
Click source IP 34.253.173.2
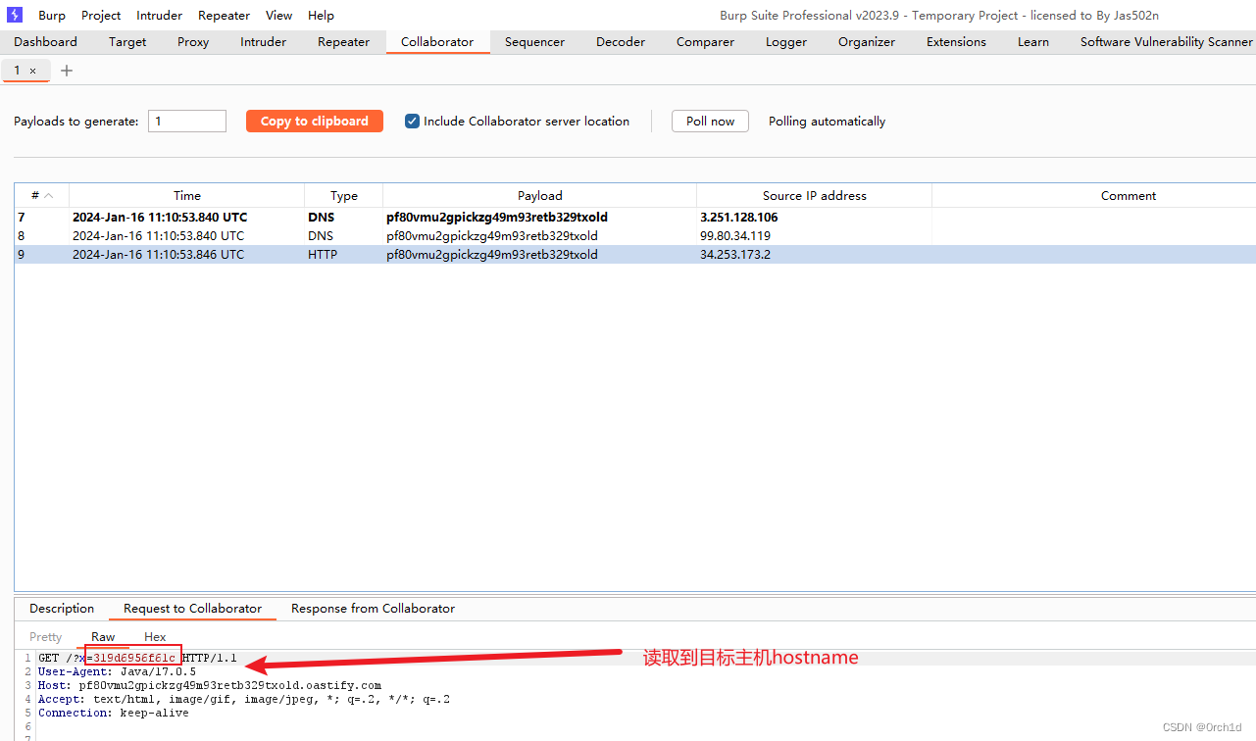click(x=735, y=255)
